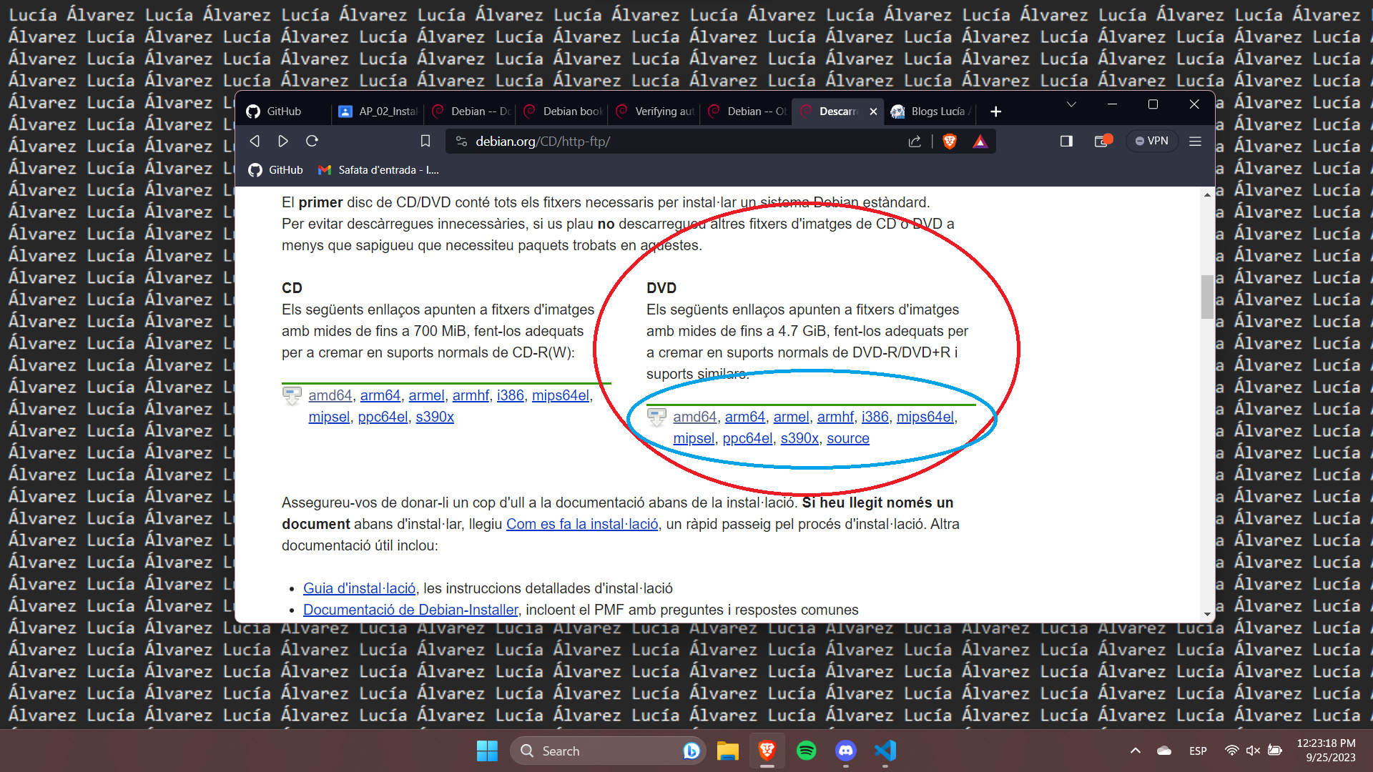Open the sidebar panel icon
This screenshot has width=1373, height=772.
click(1066, 141)
